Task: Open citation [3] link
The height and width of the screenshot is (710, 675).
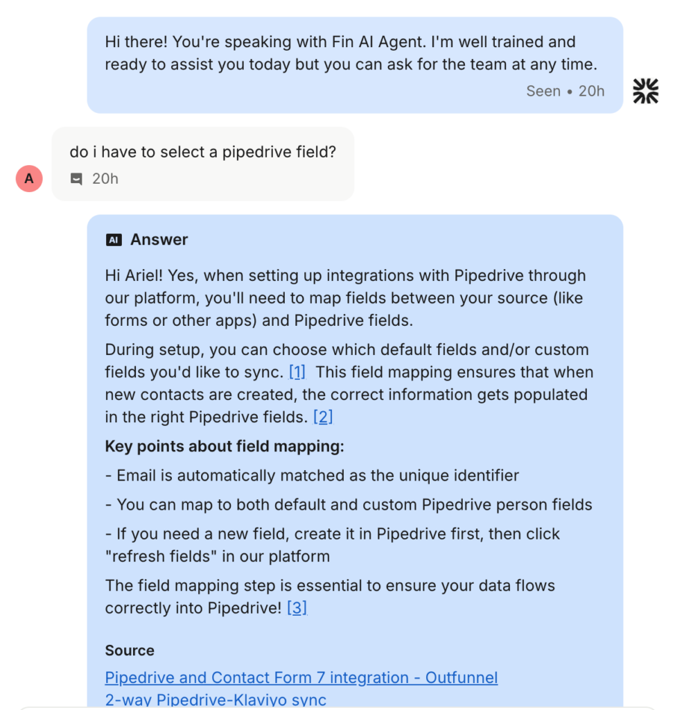Action: [297, 608]
